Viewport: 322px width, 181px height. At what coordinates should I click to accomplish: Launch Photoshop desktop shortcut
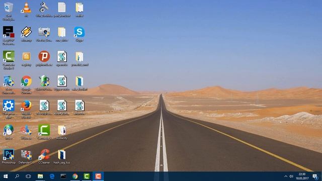click(x=9, y=154)
